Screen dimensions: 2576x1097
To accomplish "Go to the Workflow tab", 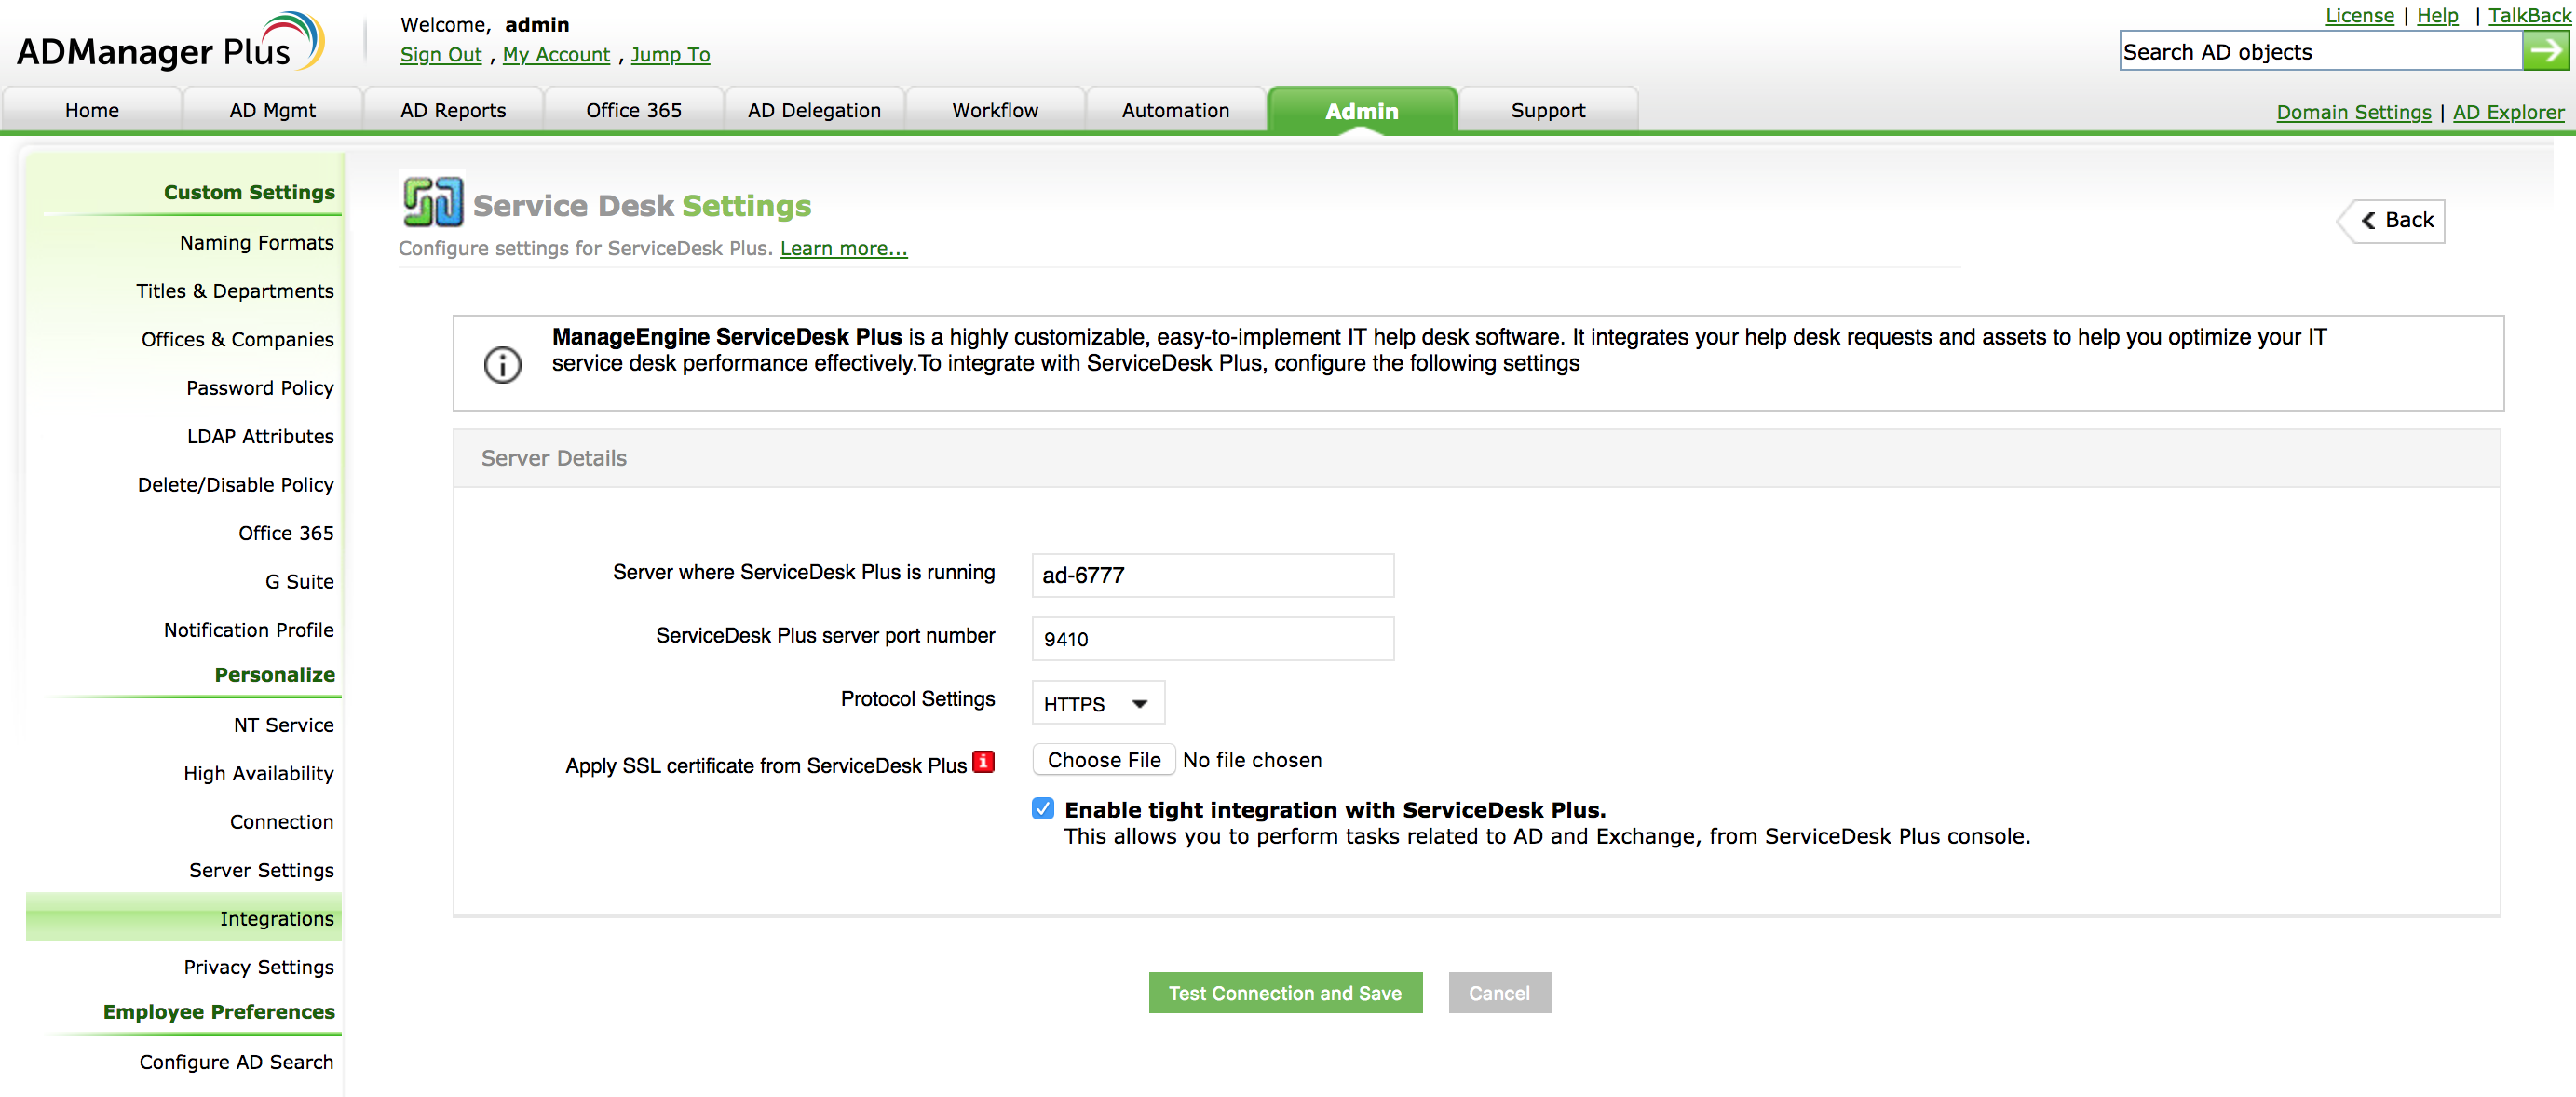I will (994, 110).
